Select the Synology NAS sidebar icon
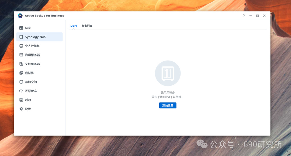 coord(21,37)
